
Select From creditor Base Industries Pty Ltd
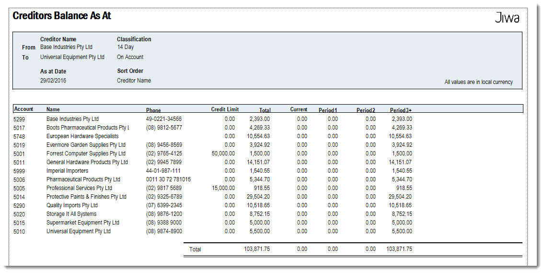pos(66,47)
